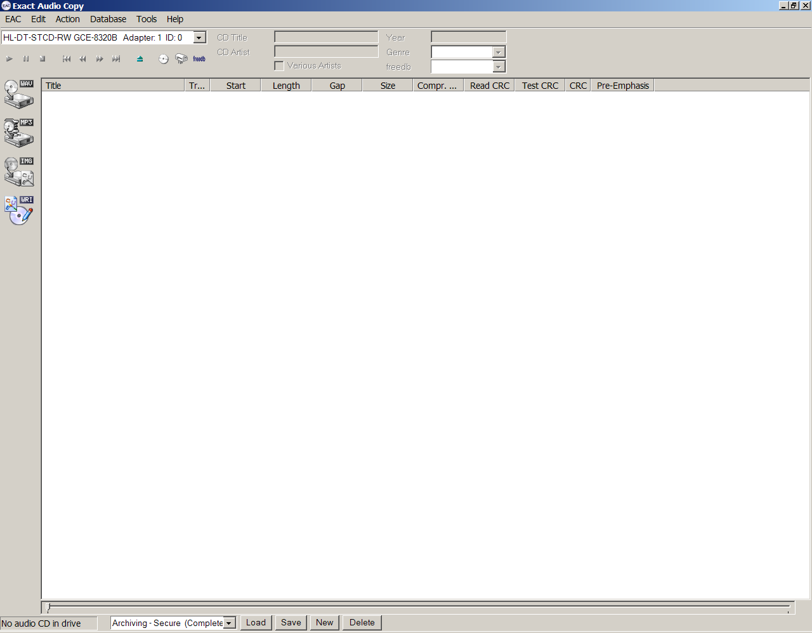Click the MP3 copy compressed icon

pos(19,133)
